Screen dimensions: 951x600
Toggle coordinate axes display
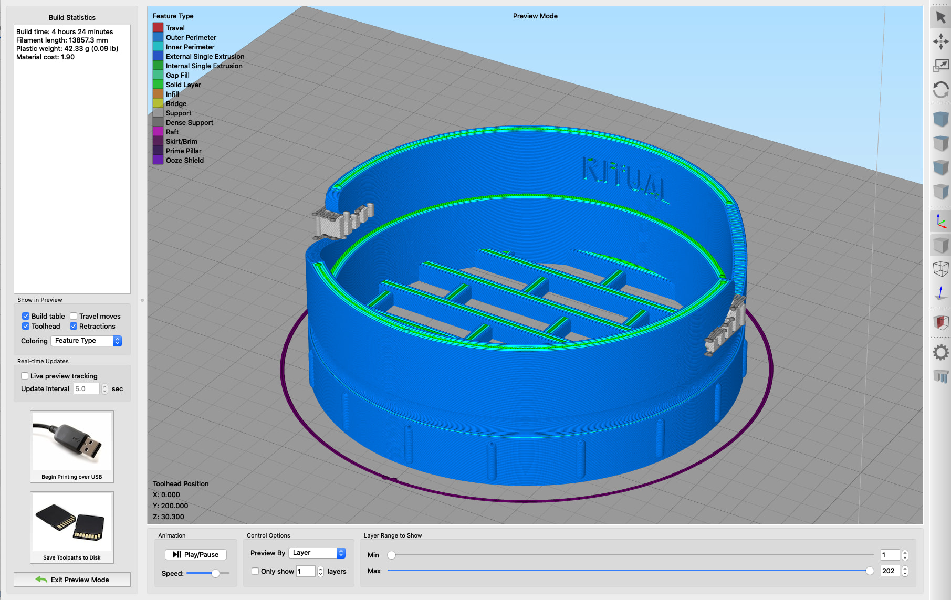pyautogui.click(x=940, y=220)
